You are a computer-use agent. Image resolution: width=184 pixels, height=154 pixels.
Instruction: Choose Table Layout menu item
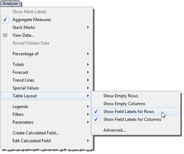click(x=47, y=96)
